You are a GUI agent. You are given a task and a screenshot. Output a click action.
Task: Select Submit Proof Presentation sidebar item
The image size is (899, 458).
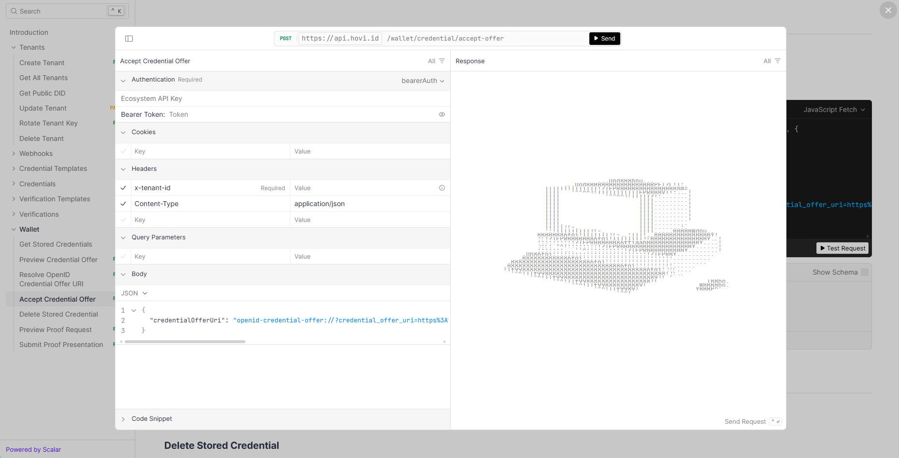[61, 345]
